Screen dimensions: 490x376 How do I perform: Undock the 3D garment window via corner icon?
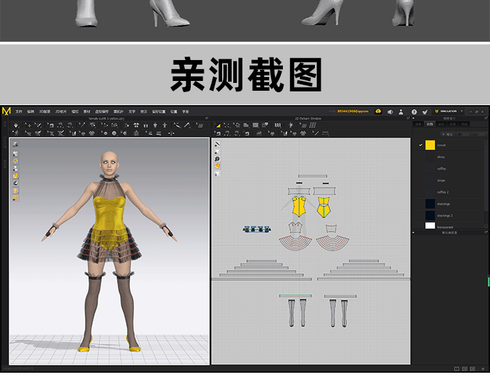(x=206, y=118)
